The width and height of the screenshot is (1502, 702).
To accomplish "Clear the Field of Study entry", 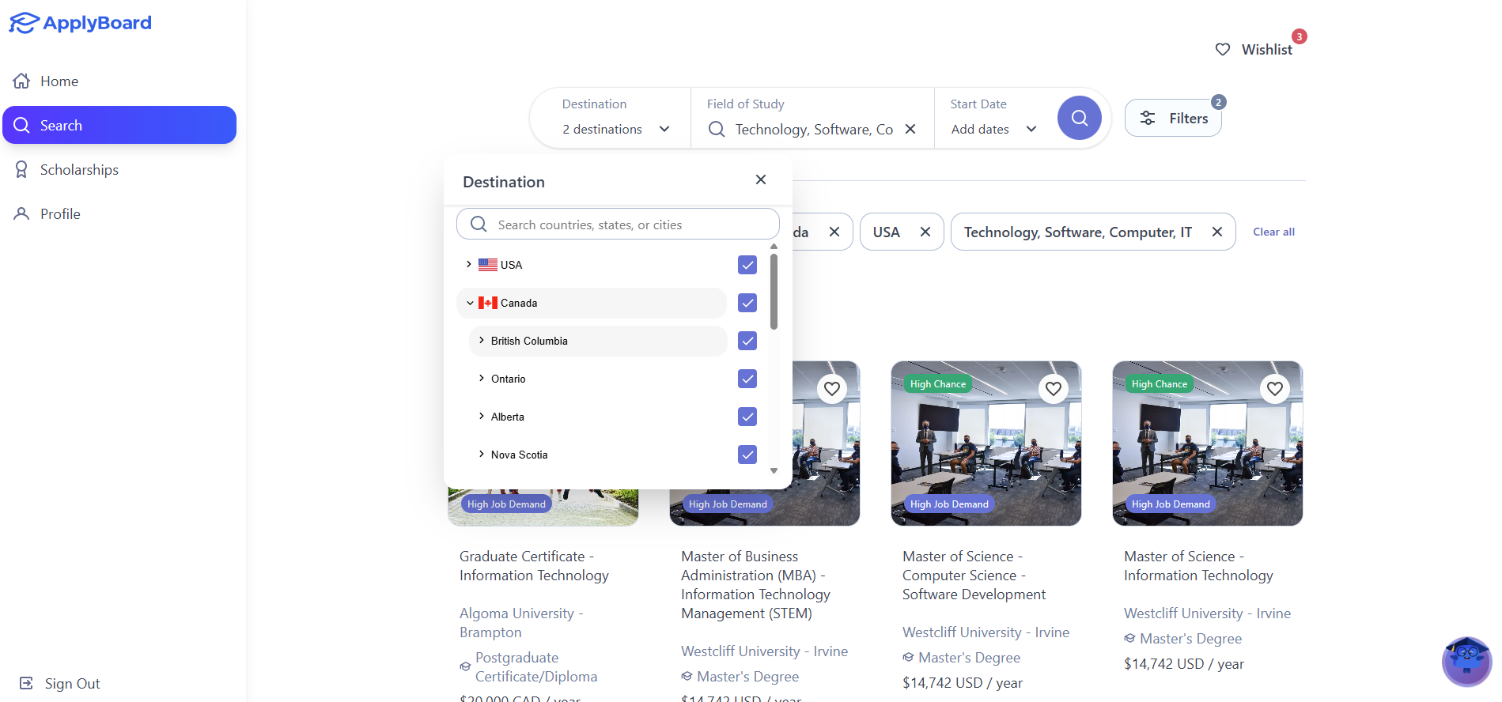I will point(910,129).
